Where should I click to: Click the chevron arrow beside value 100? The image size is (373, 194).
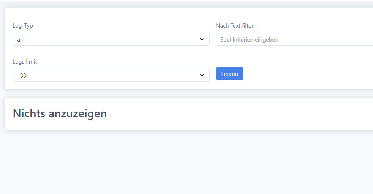click(x=202, y=75)
